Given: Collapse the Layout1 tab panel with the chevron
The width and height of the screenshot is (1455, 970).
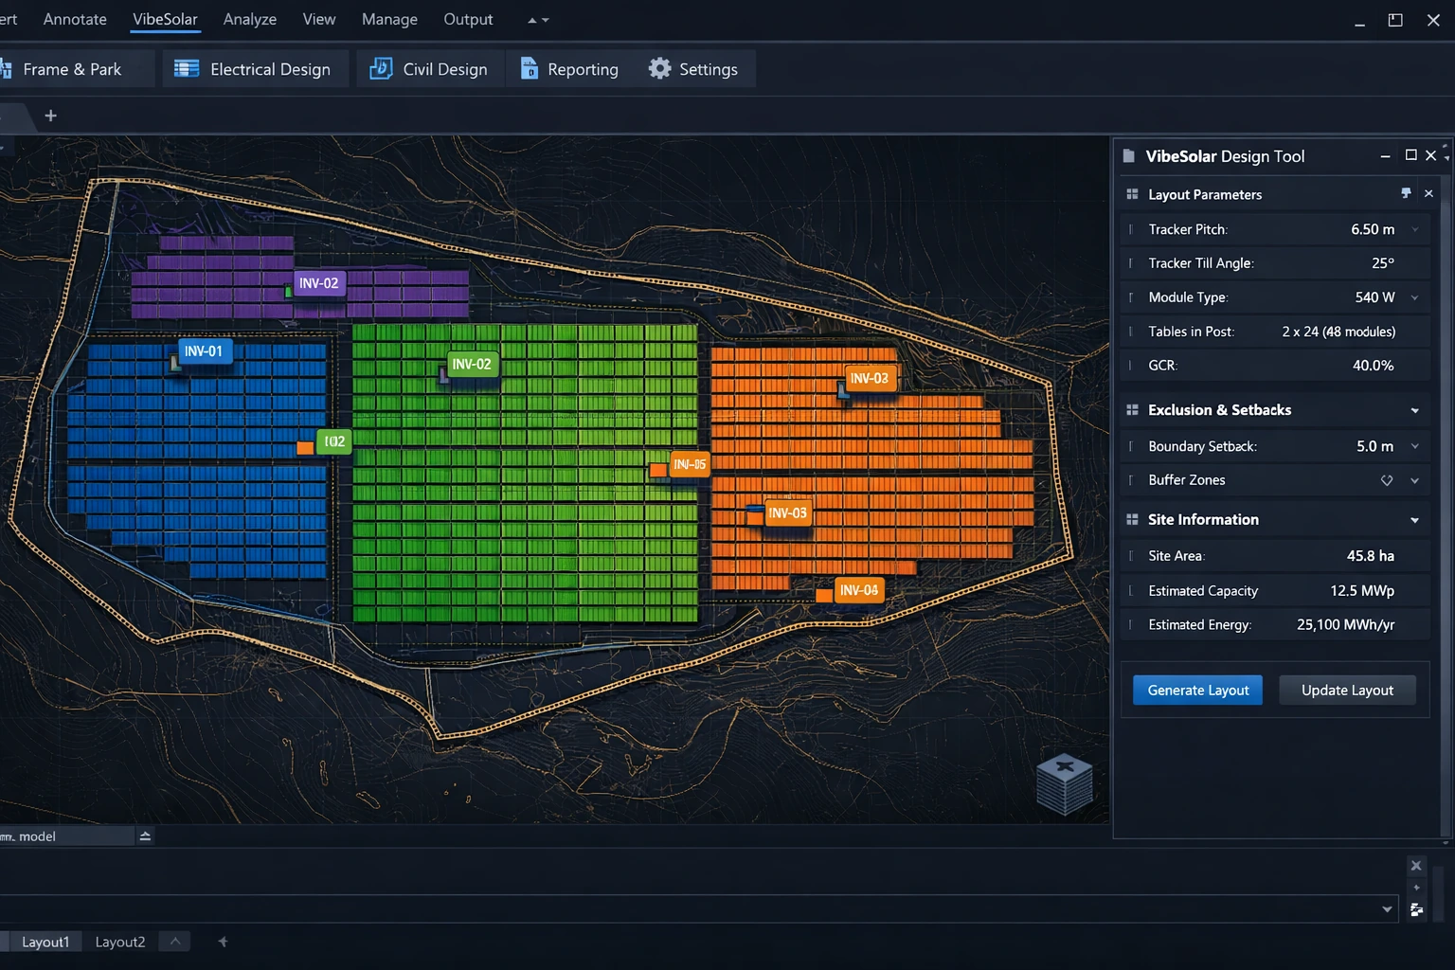Looking at the screenshot, I should pos(173,941).
